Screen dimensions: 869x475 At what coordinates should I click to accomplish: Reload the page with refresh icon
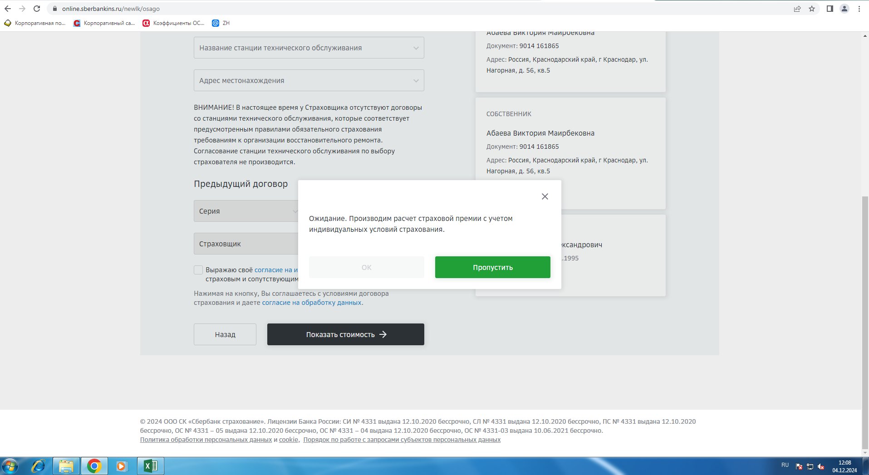(x=37, y=9)
